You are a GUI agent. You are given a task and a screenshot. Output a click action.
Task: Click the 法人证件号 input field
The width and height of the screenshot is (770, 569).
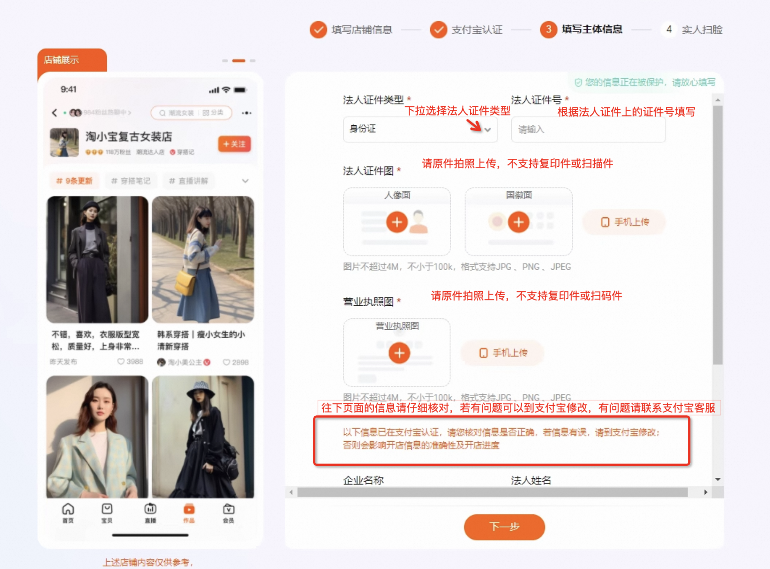pos(588,130)
